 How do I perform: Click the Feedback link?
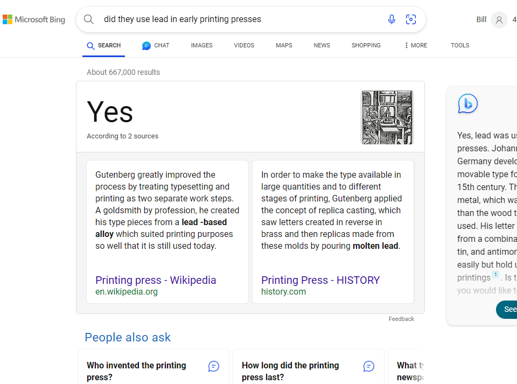(x=401, y=319)
